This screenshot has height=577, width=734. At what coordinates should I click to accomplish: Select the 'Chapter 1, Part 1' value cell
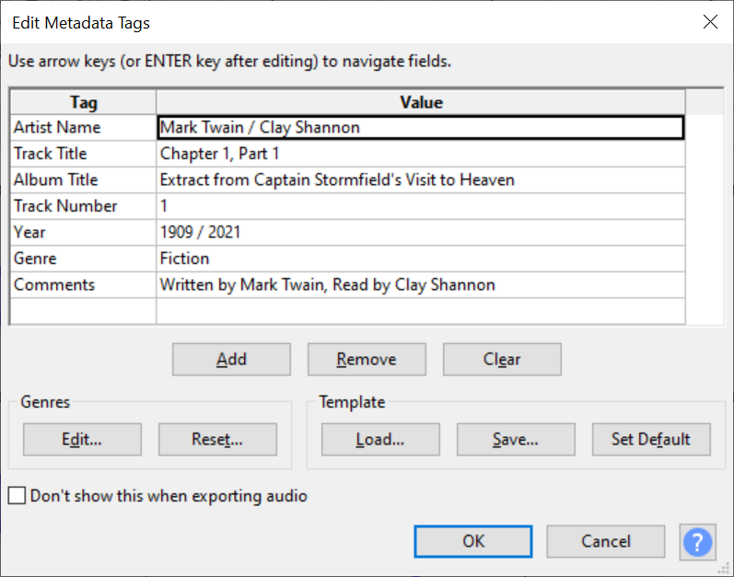pyautogui.click(x=420, y=154)
